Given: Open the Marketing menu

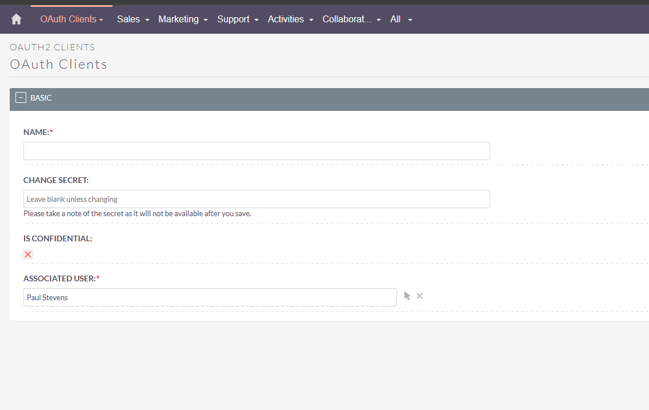Looking at the screenshot, I should click(x=183, y=19).
